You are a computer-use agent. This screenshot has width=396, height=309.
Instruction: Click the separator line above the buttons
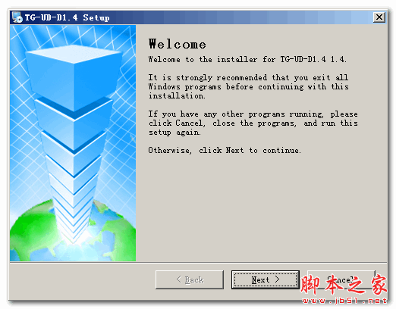point(199,263)
